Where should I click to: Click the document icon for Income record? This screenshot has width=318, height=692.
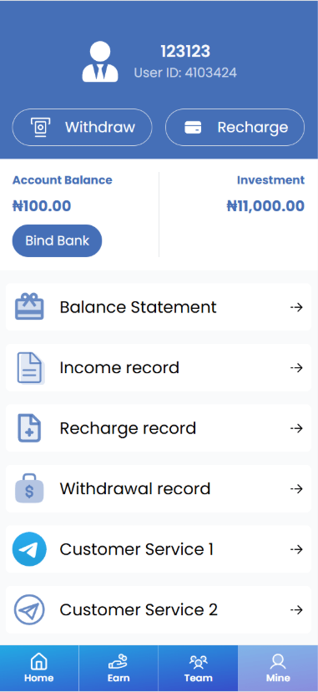30,367
